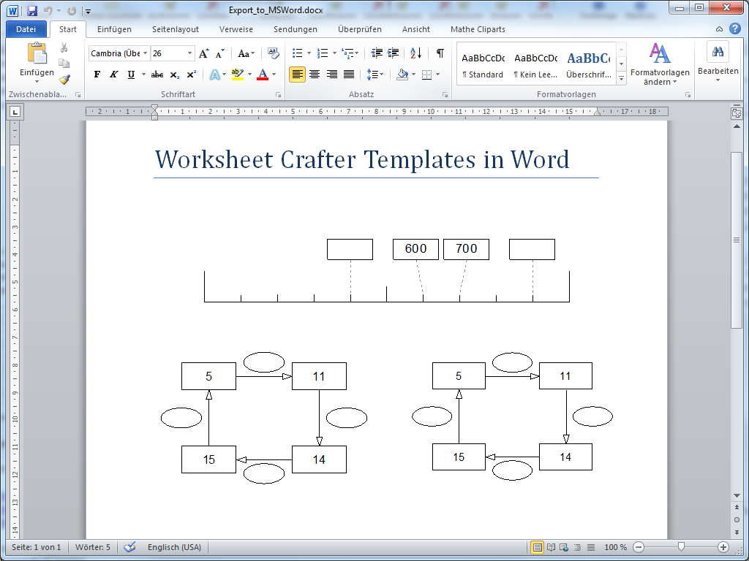Enable justified text alignment

(x=349, y=74)
